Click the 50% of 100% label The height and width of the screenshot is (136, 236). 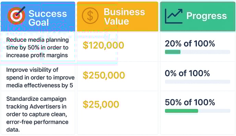(190, 103)
